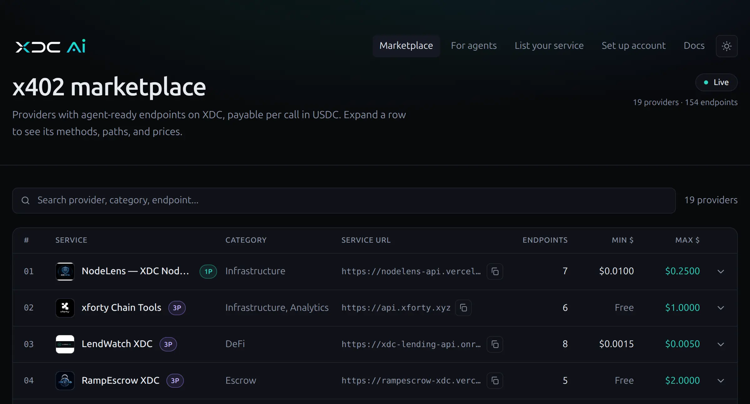The height and width of the screenshot is (404, 750).
Task: Go to the For agents page
Action: [474, 46]
